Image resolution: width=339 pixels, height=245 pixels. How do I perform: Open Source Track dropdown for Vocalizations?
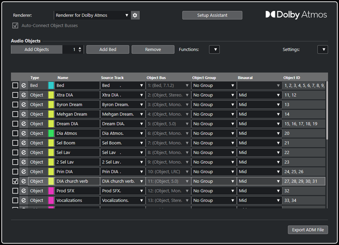coord(122,200)
